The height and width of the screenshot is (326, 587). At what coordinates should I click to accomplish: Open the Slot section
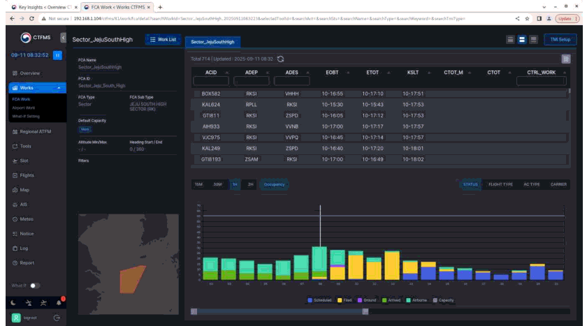[x=20, y=161]
